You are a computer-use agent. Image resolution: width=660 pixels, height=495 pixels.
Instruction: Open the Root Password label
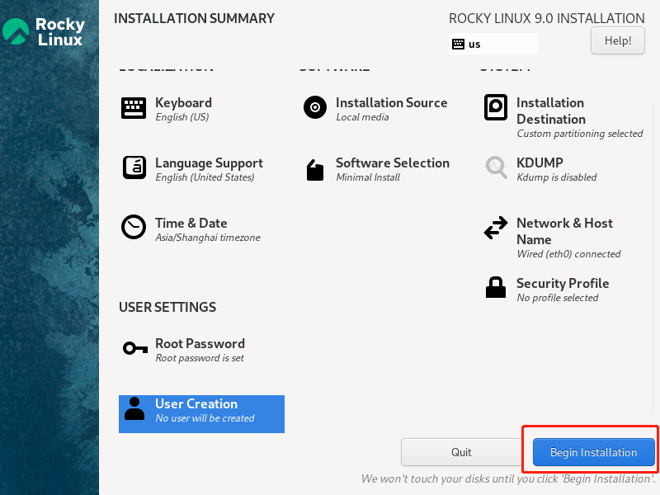(200, 343)
